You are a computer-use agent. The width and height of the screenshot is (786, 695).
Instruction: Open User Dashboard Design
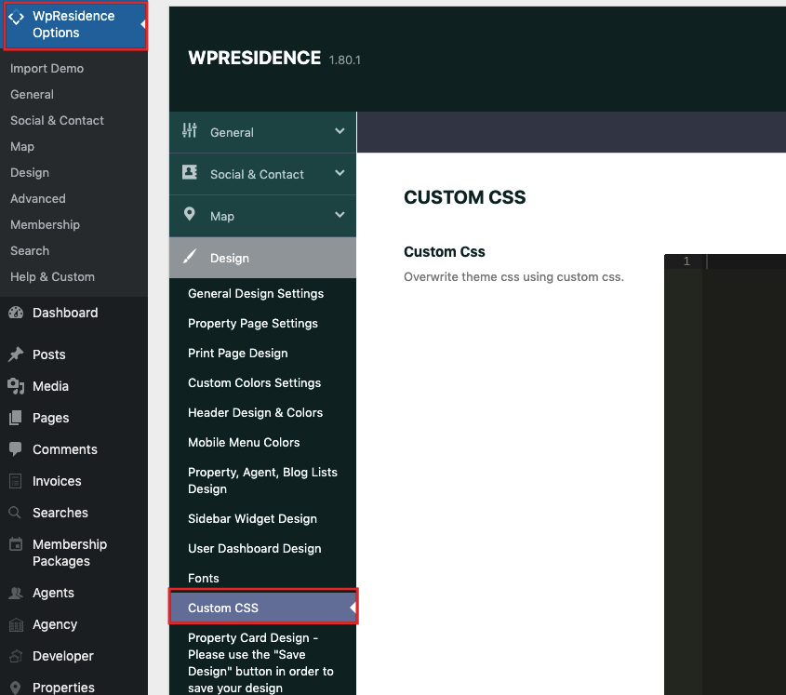[x=254, y=548]
